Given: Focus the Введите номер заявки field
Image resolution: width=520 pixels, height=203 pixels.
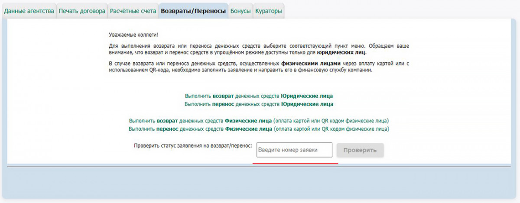Looking at the screenshot, I should click(294, 150).
